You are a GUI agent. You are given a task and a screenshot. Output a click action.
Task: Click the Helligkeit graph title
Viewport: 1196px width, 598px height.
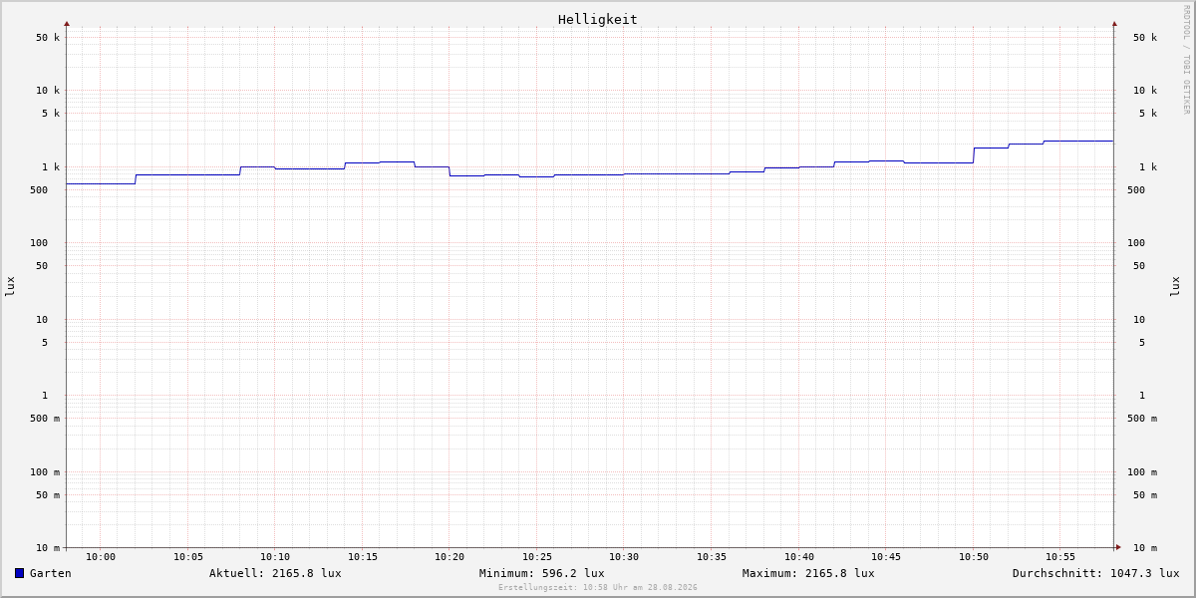[598, 19]
